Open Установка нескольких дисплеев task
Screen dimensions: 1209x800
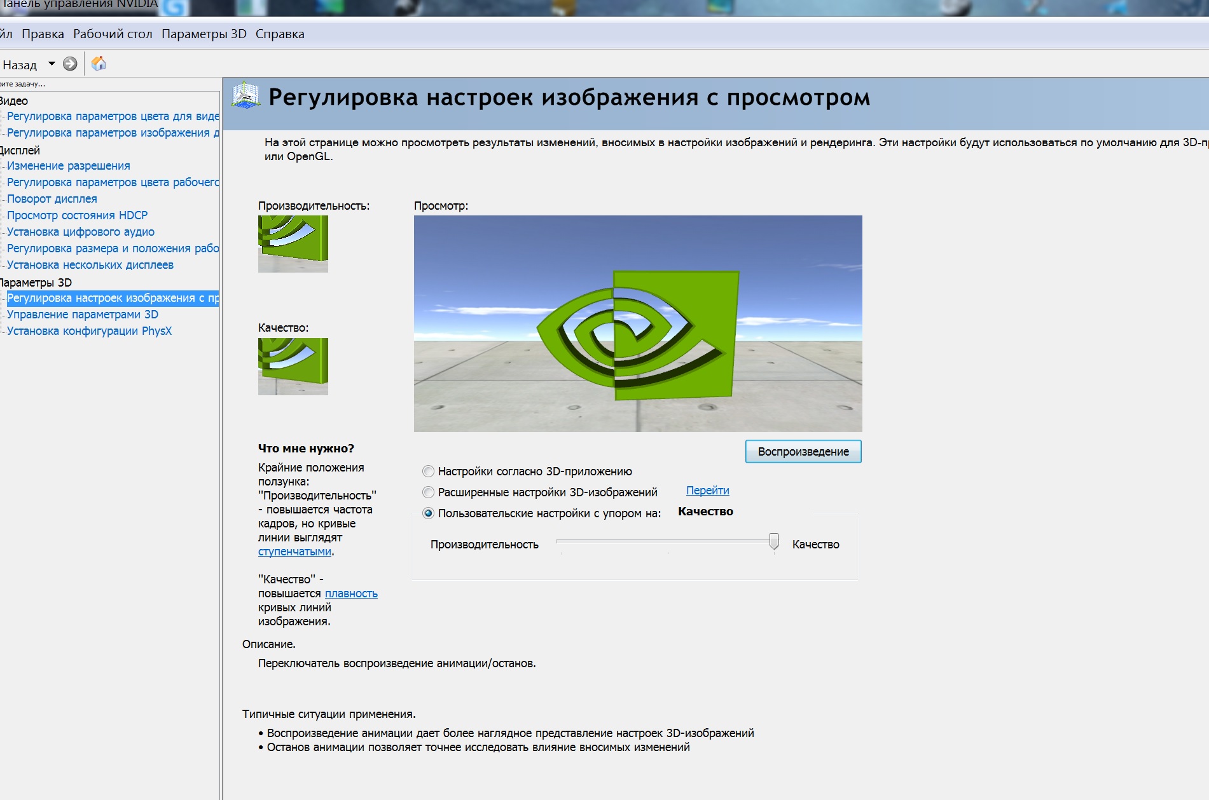(90, 265)
